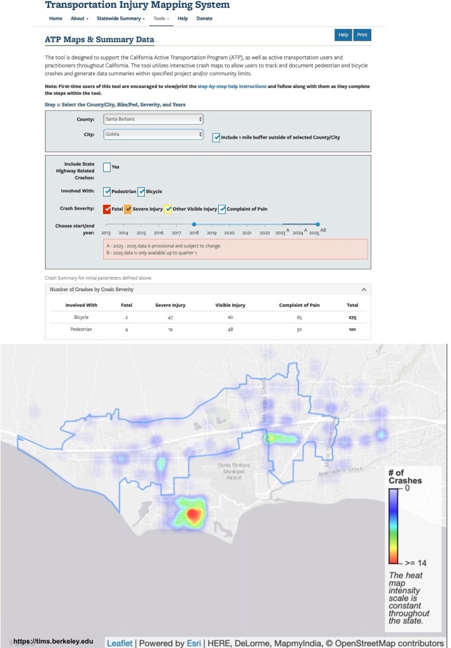The width and height of the screenshot is (451, 648).
Task: Open the About menu
Action: click(x=79, y=19)
